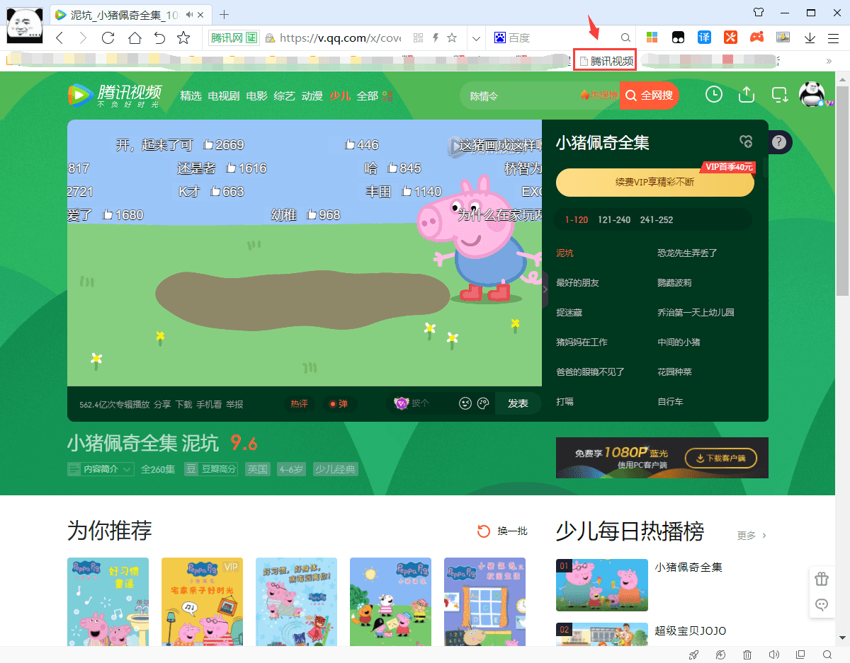850x663 pixels.
Task: Open TV cast download icon in header
Action: 779,93
